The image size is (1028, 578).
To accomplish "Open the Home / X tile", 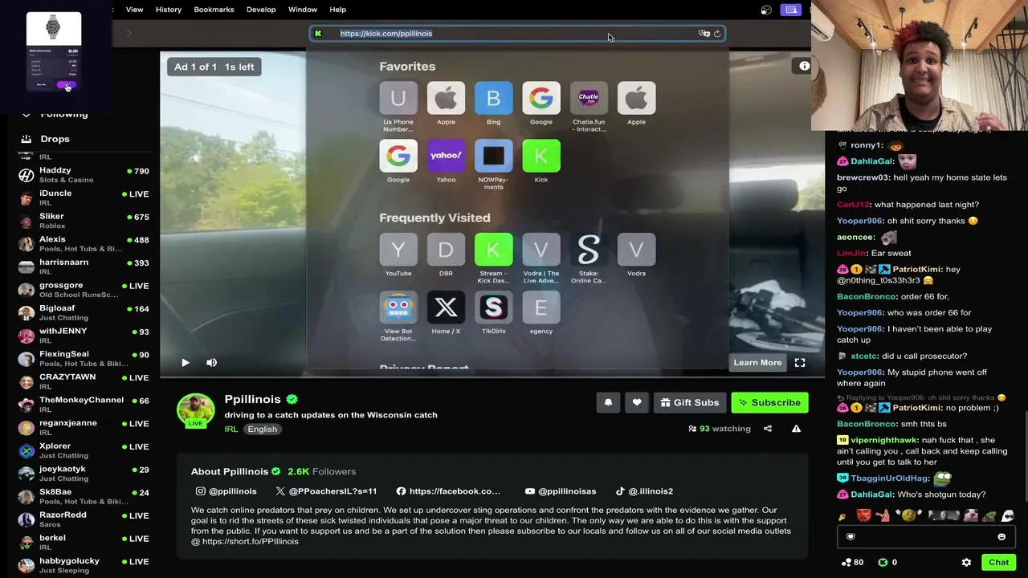I will [x=446, y=313].
